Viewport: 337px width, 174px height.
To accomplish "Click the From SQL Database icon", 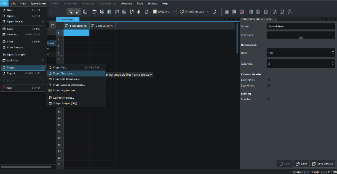I will pyautogui.click(x=50, y=79).
